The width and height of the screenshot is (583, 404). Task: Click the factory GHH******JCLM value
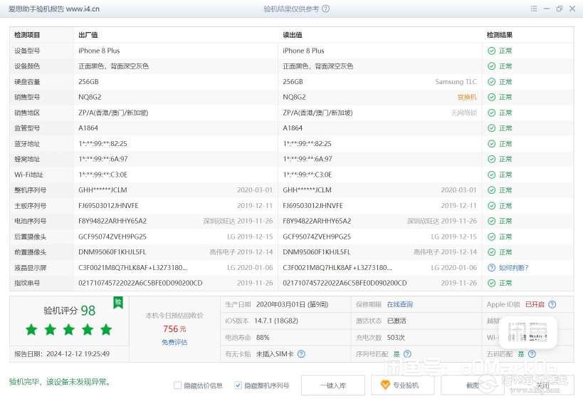(x=103, y=190)
